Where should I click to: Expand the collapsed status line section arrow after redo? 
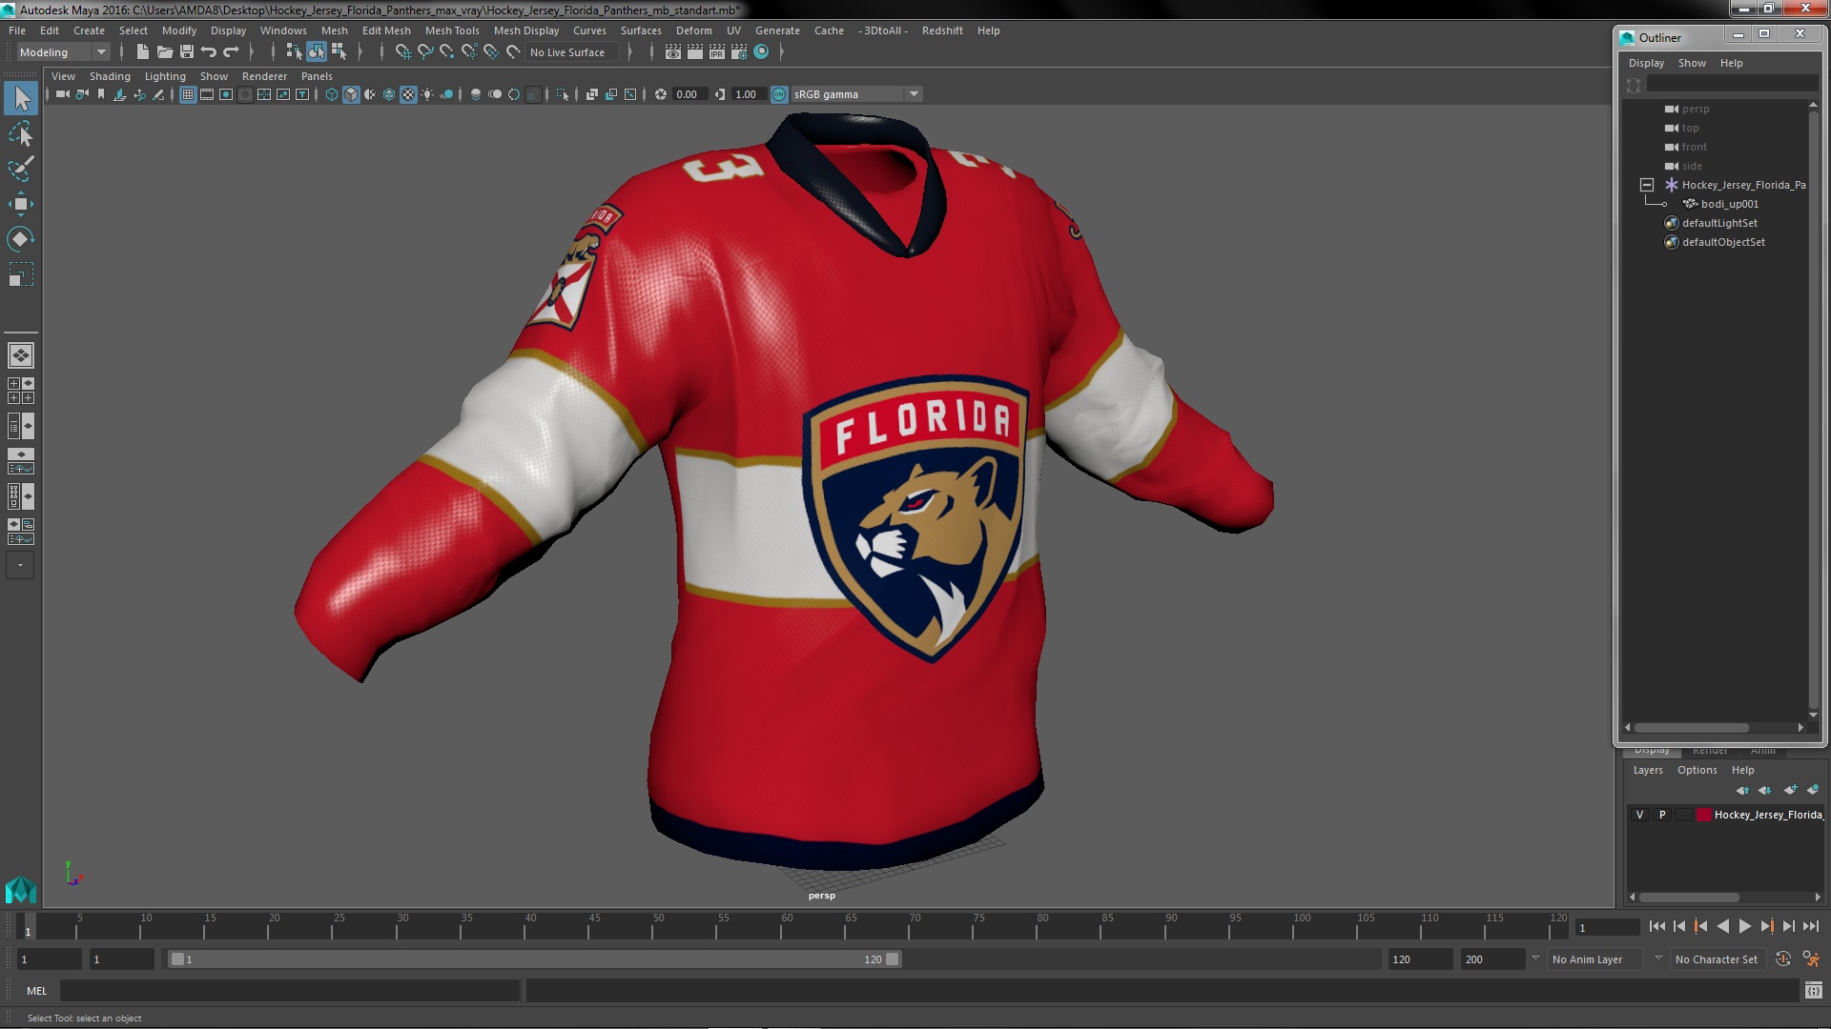coord(251,52)
